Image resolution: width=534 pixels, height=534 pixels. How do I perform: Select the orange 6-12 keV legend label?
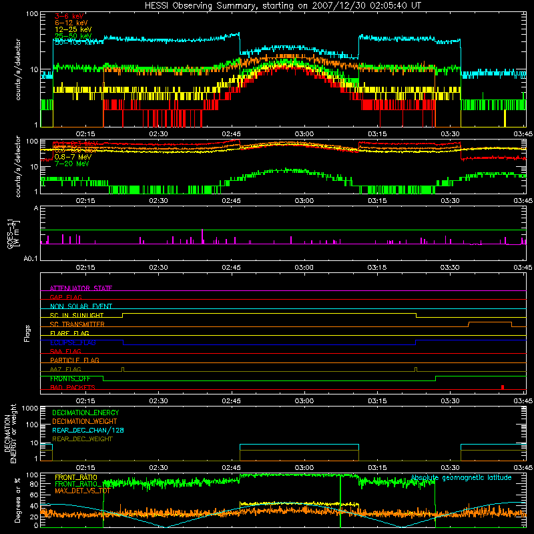(x=71, y=23)
